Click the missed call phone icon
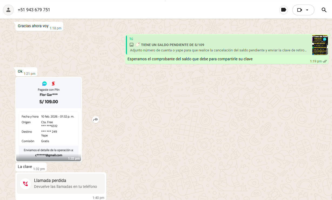Viewport: 332px width, 200px height. click(x=25, y=184)
